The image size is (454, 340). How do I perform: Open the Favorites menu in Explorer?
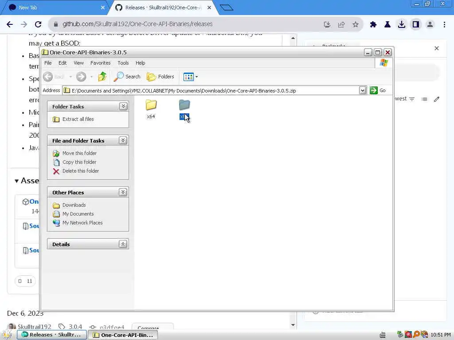pyautogui.click(x=101, y=63)
